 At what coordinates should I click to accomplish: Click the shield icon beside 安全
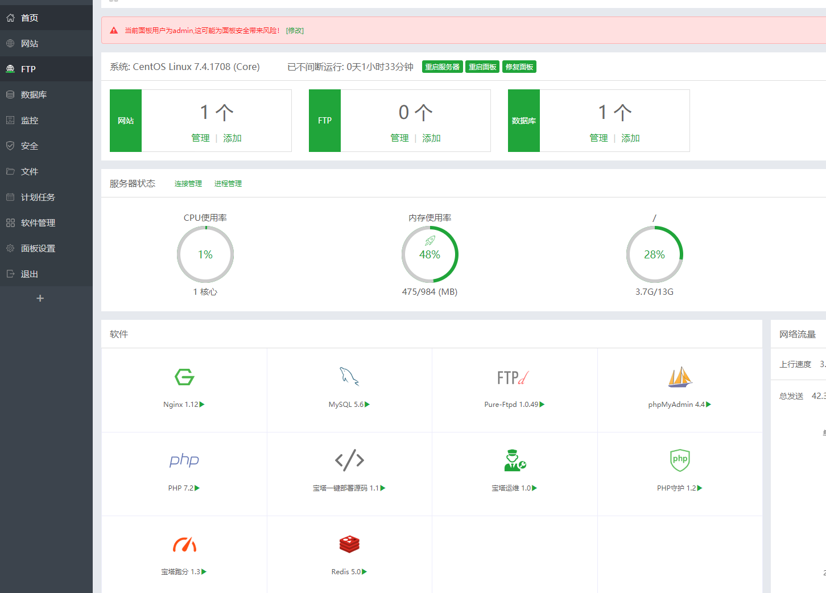point(10,146)
